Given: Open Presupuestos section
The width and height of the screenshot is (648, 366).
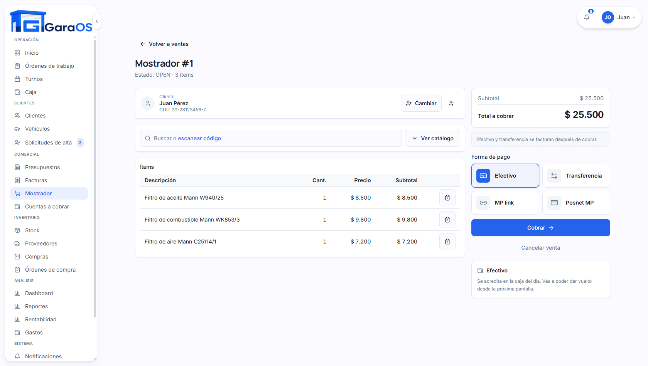Looking at the screenshot, I should pyautogui.click(x=49, y=167).
